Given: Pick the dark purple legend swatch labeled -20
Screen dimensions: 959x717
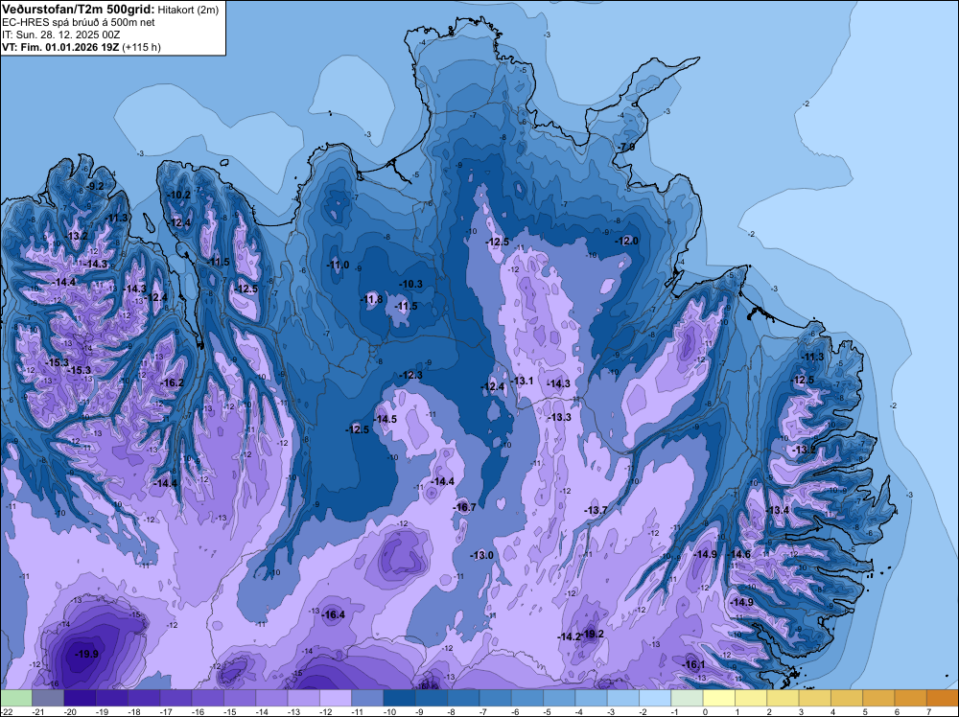Looking at the screenshot, I should (81, 698).
